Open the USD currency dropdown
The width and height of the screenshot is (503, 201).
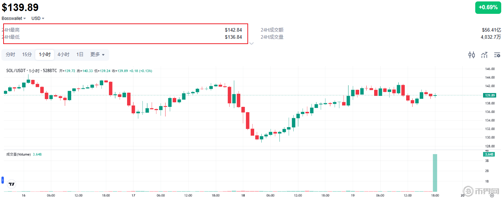38,18
